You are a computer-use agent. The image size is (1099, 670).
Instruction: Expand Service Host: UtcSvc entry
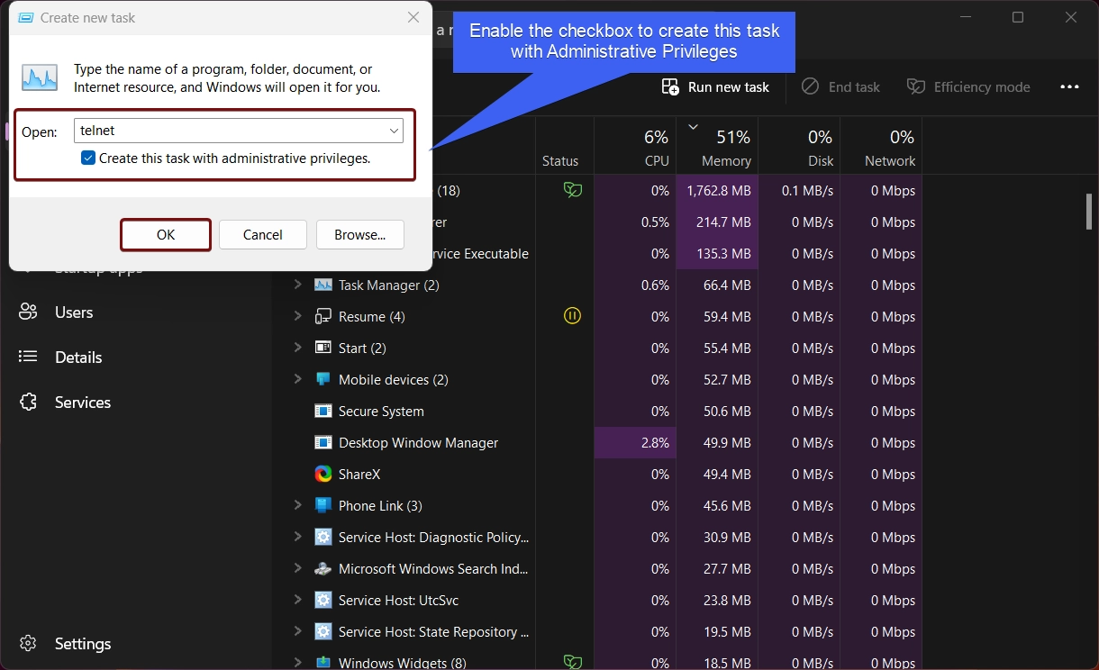coord(297,600)
